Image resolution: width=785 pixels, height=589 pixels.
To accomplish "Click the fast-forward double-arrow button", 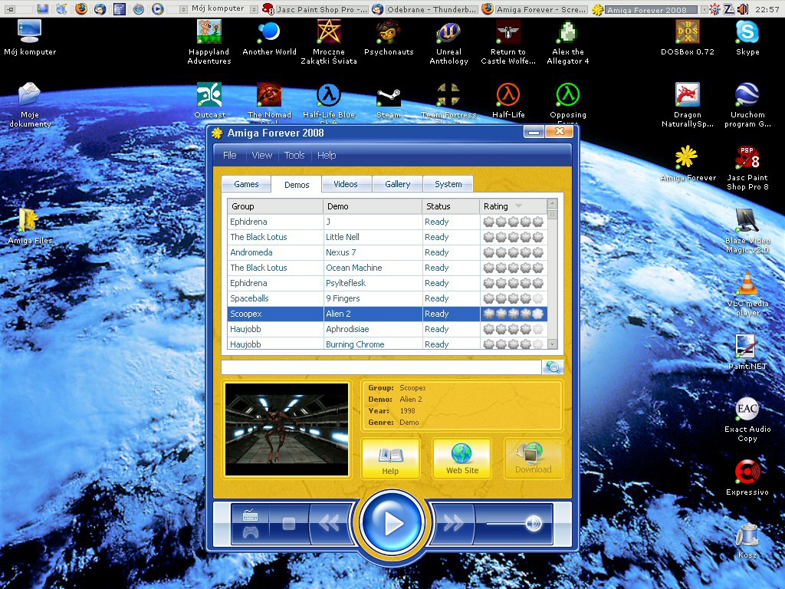I will click(x=453, y=524).
